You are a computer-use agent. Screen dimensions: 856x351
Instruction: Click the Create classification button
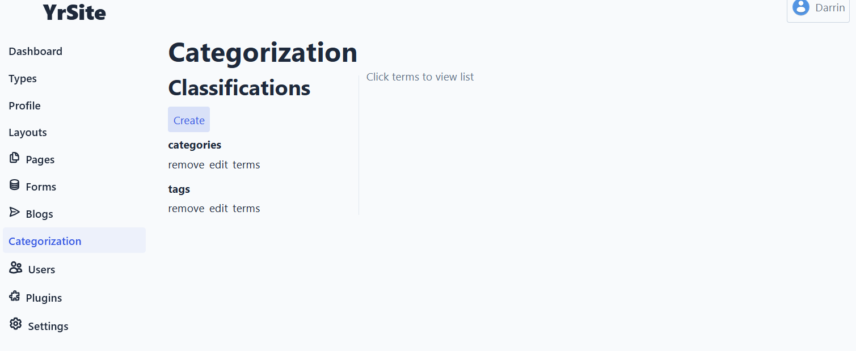(189, 120)
